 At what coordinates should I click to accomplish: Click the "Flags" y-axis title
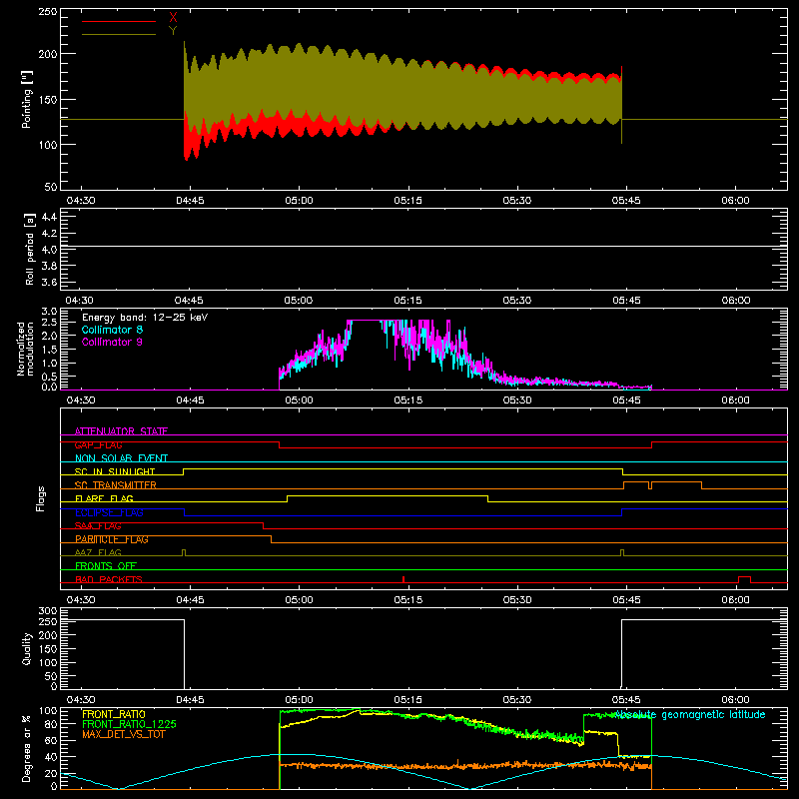(x=41, y=498)
